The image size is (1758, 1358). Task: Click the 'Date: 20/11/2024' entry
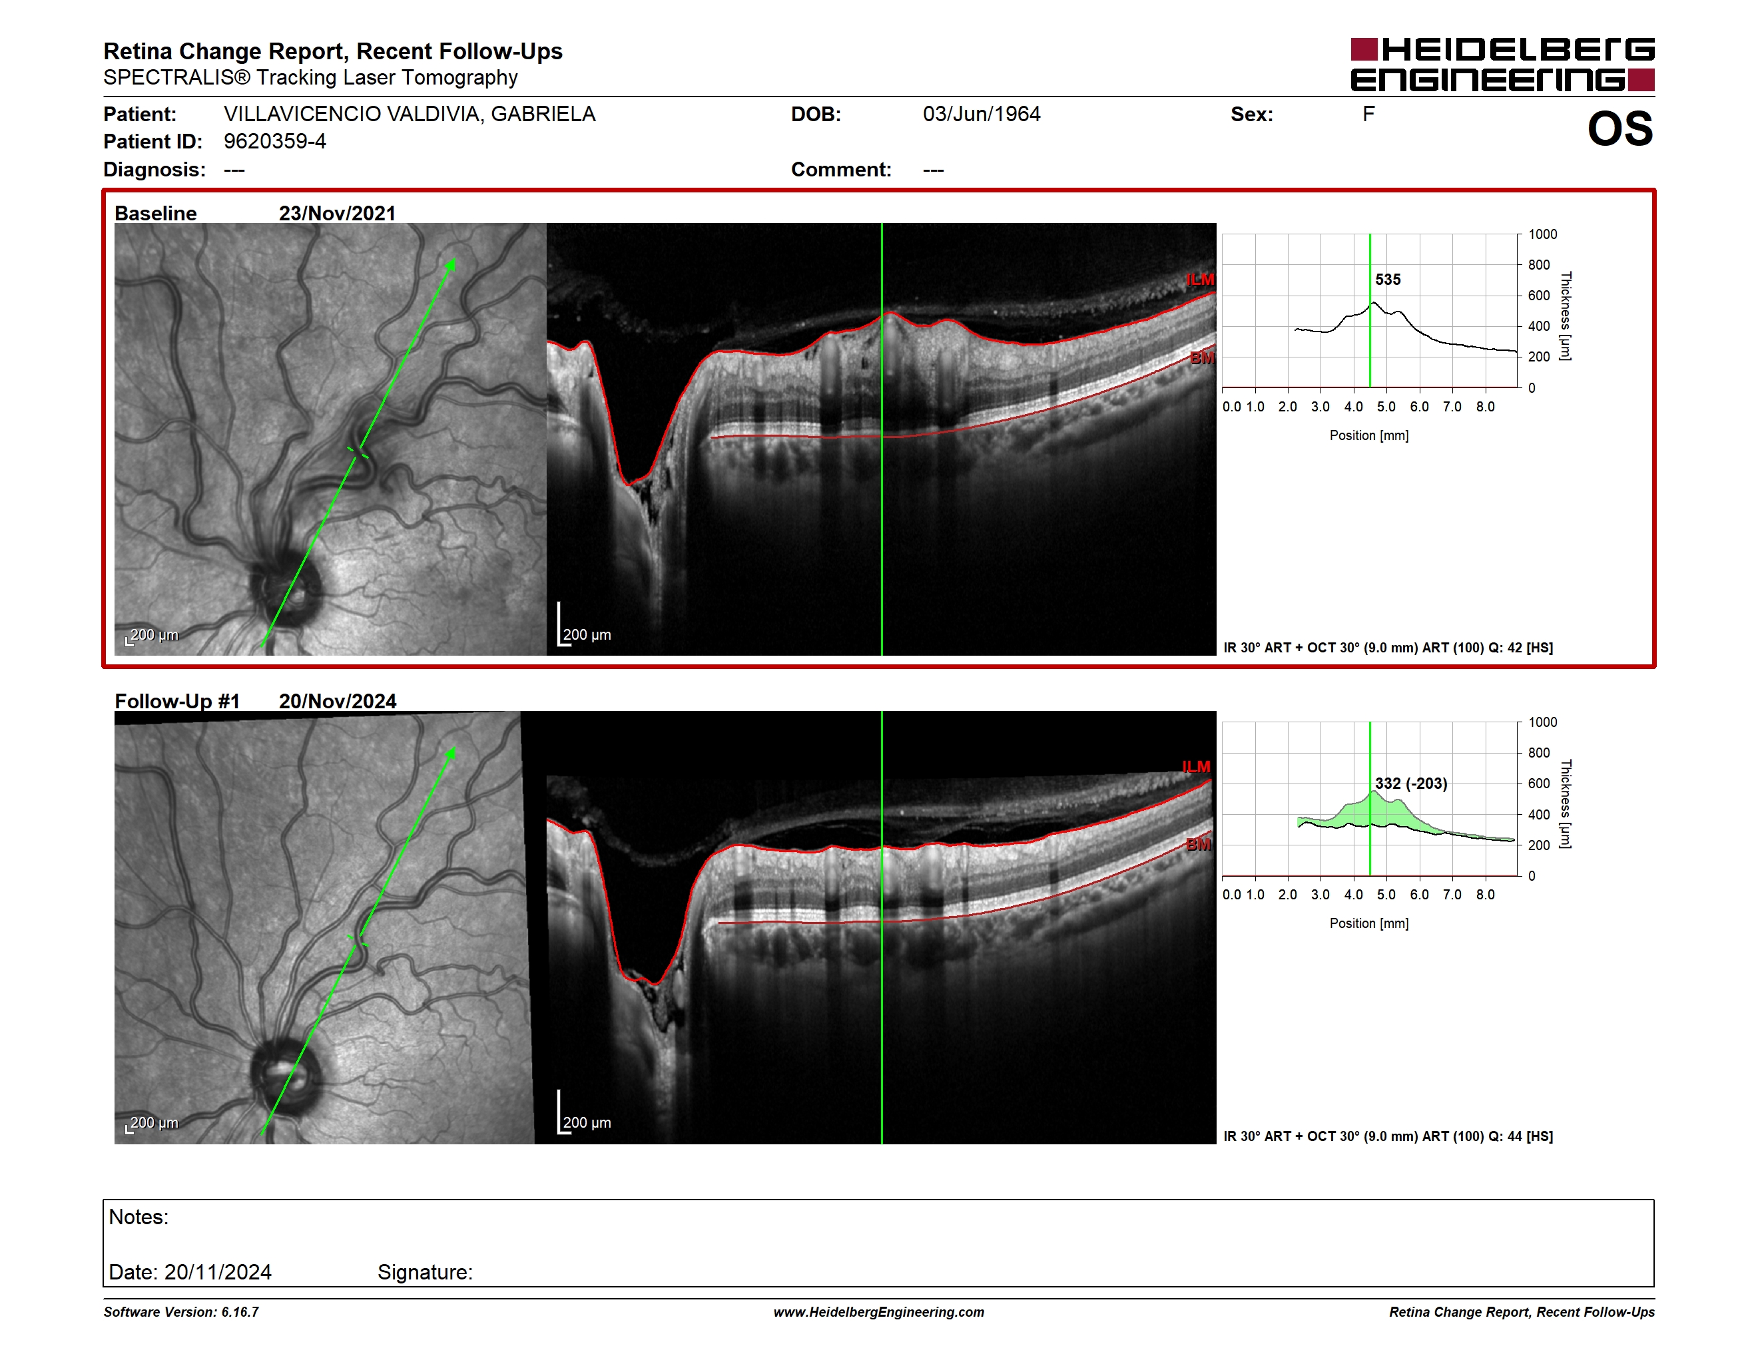[190, 1272]
